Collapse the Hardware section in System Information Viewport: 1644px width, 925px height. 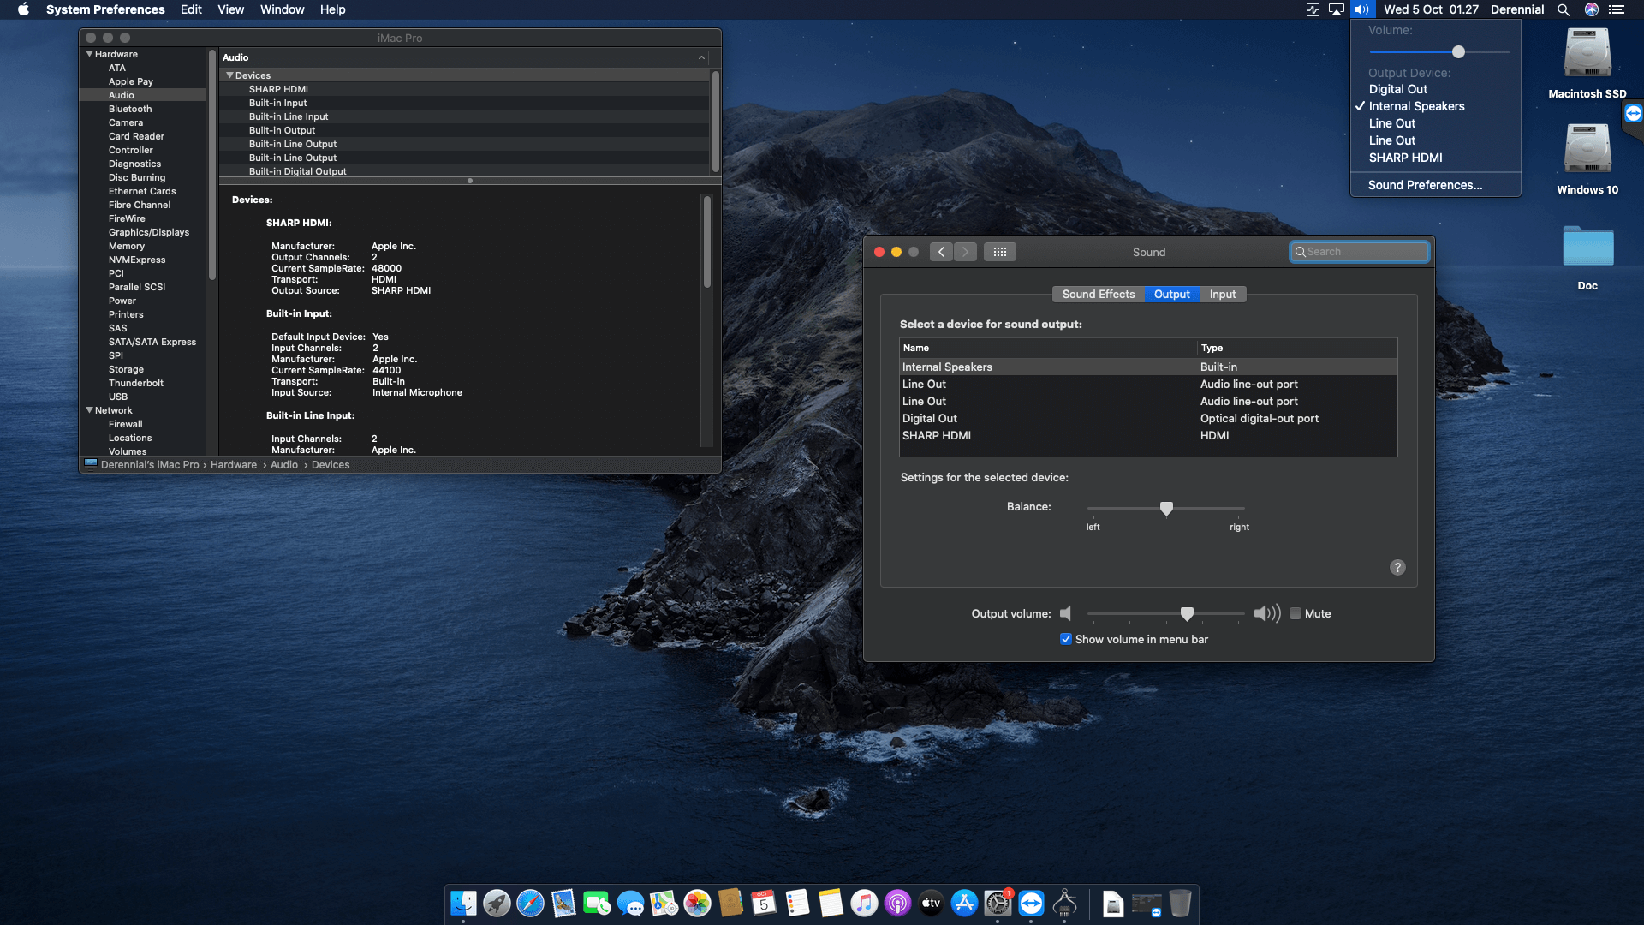pyautogui.click(x=89, y=53)
